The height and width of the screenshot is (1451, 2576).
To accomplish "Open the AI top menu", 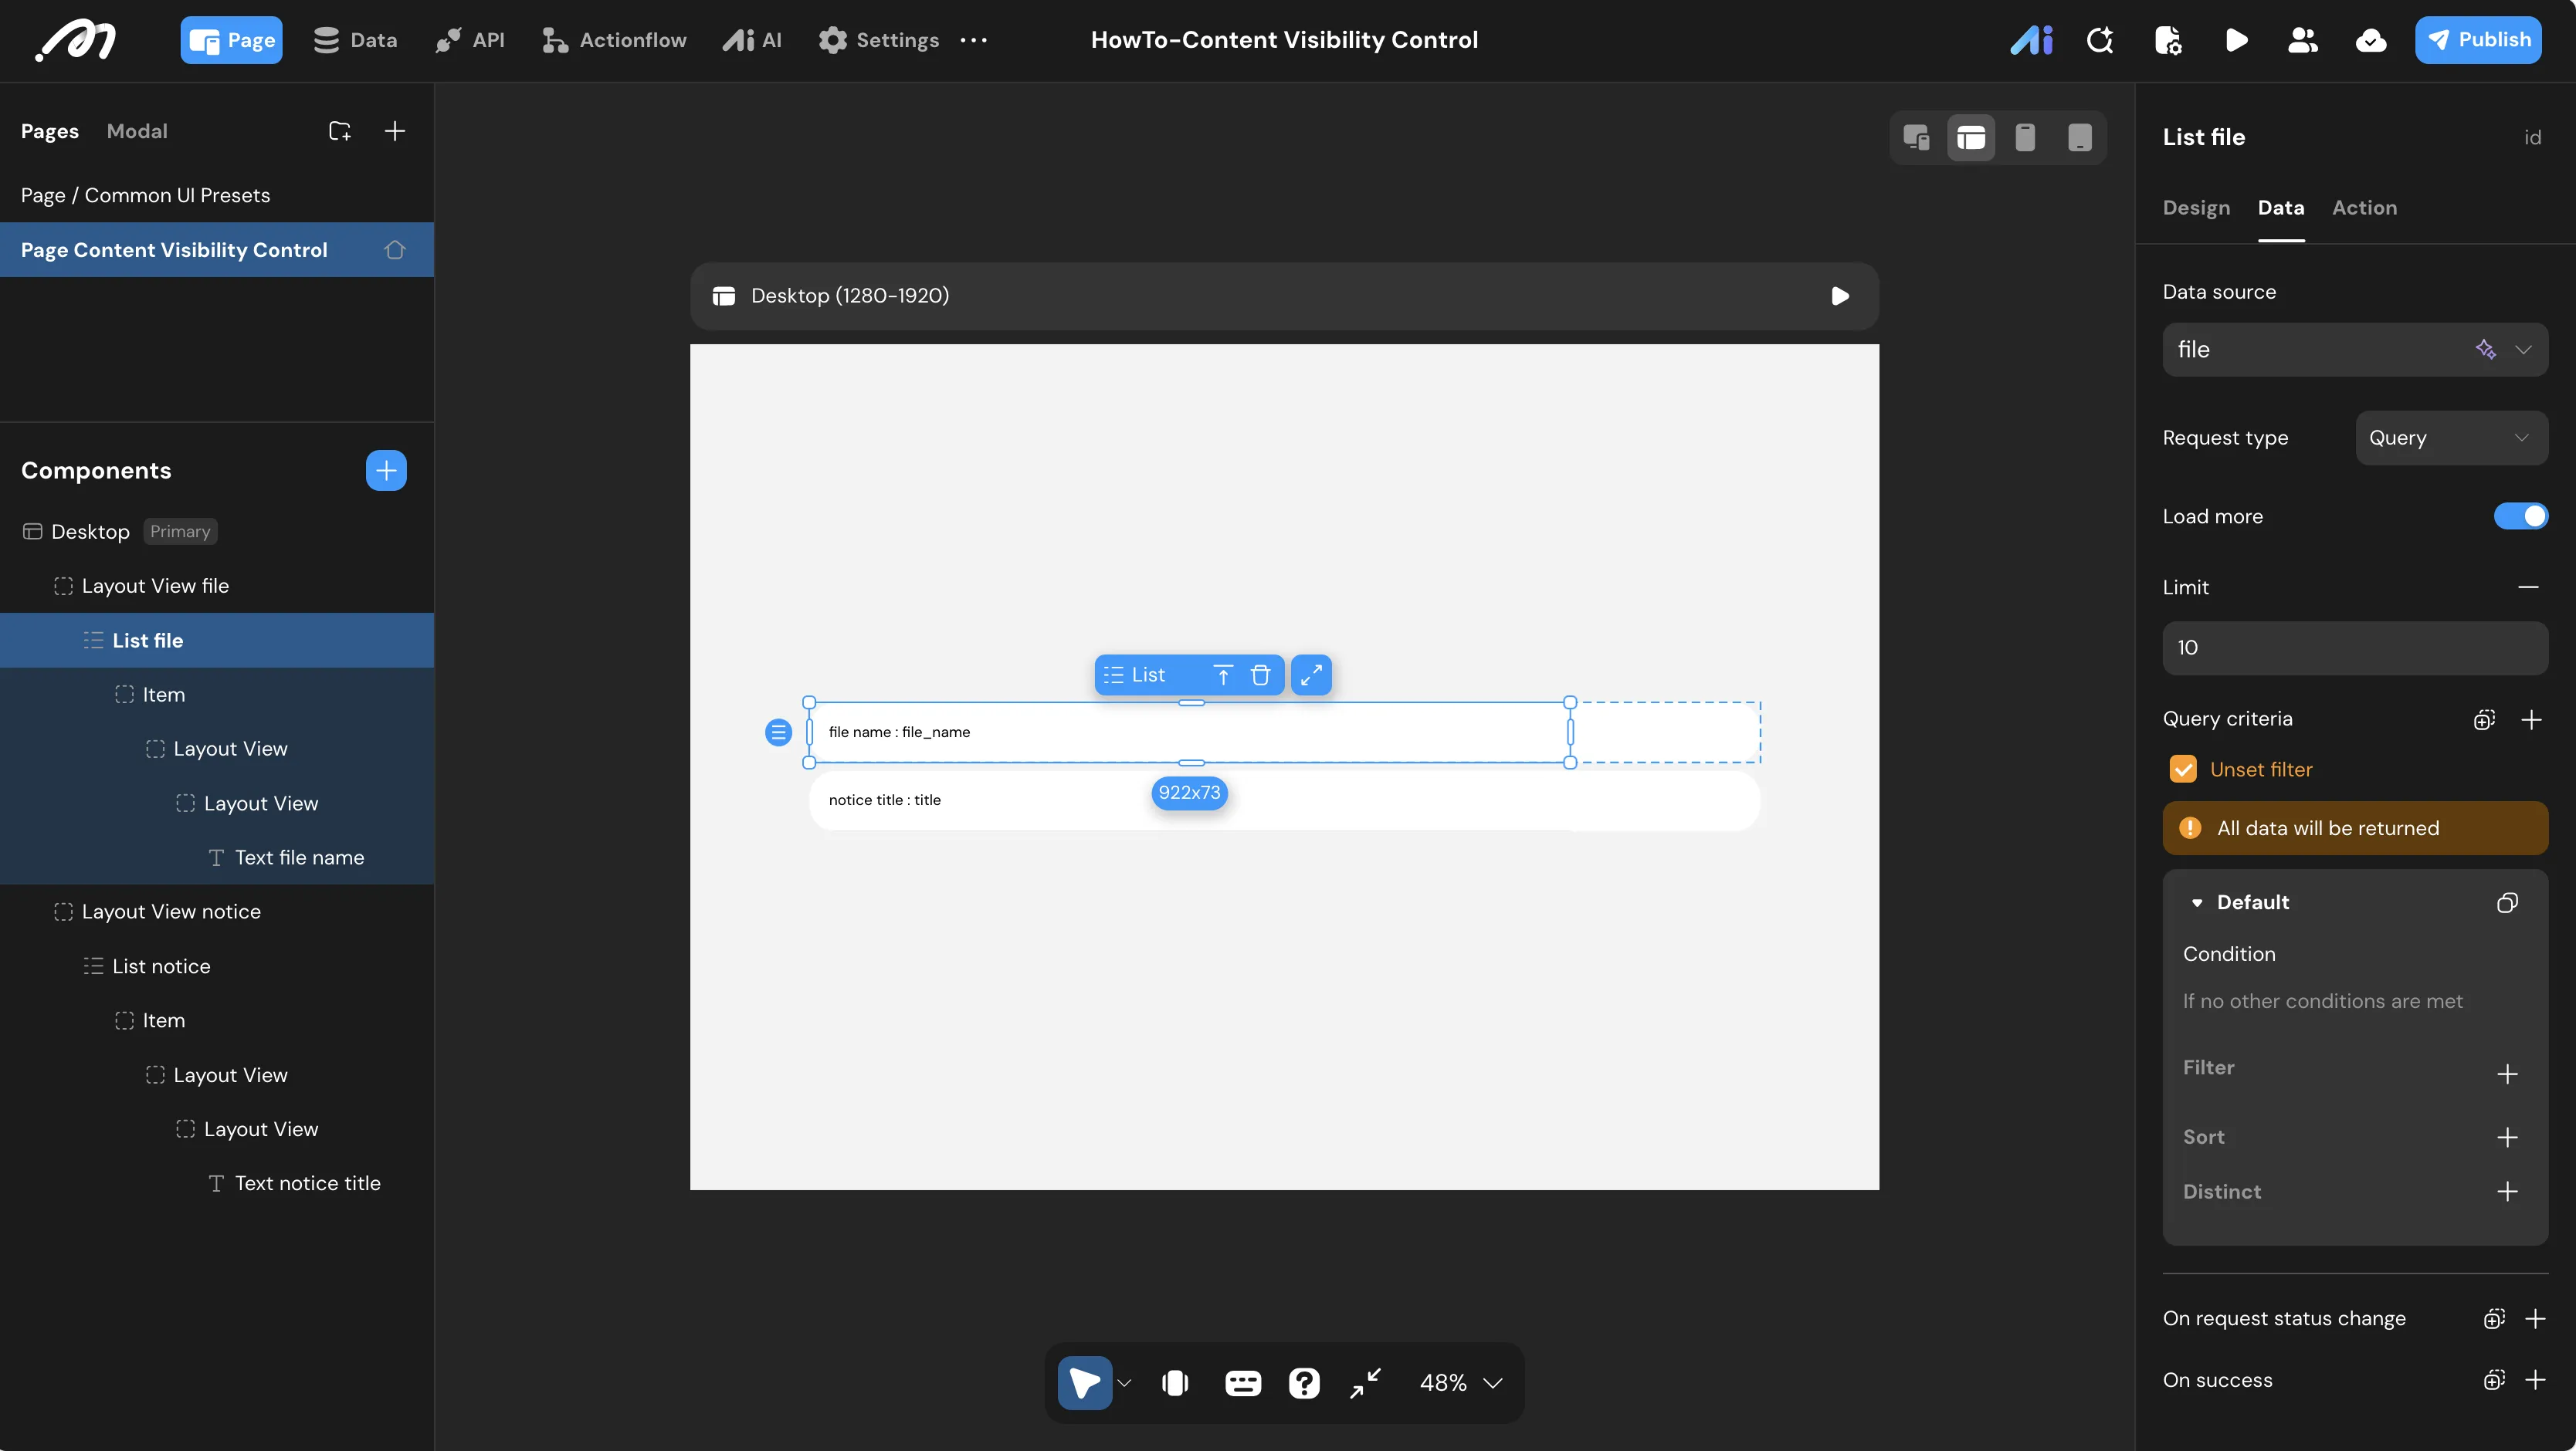I will pyautogui.click(x=752, y=40).
